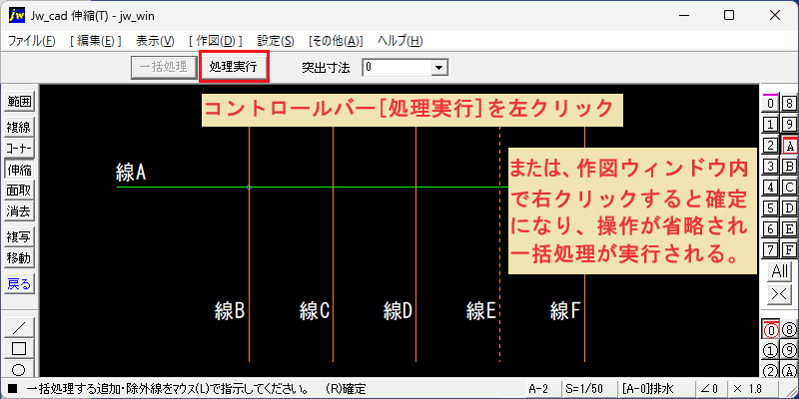Toggle layer B in the square layer bar

click(x=789, y=166)
